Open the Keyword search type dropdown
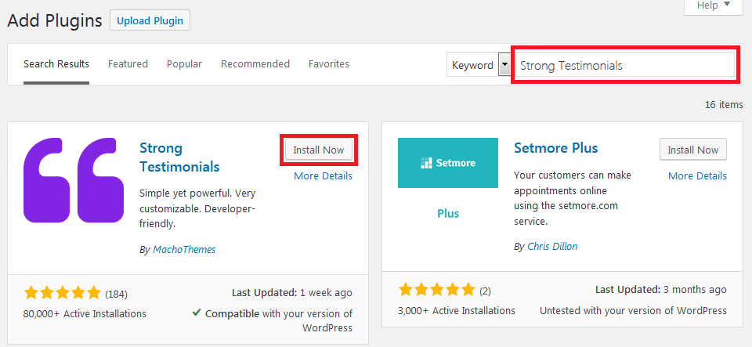 pos(504,66)
